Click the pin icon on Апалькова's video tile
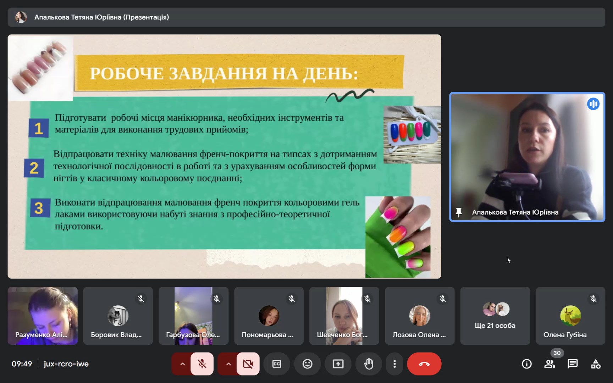 [x=459, y=212]
